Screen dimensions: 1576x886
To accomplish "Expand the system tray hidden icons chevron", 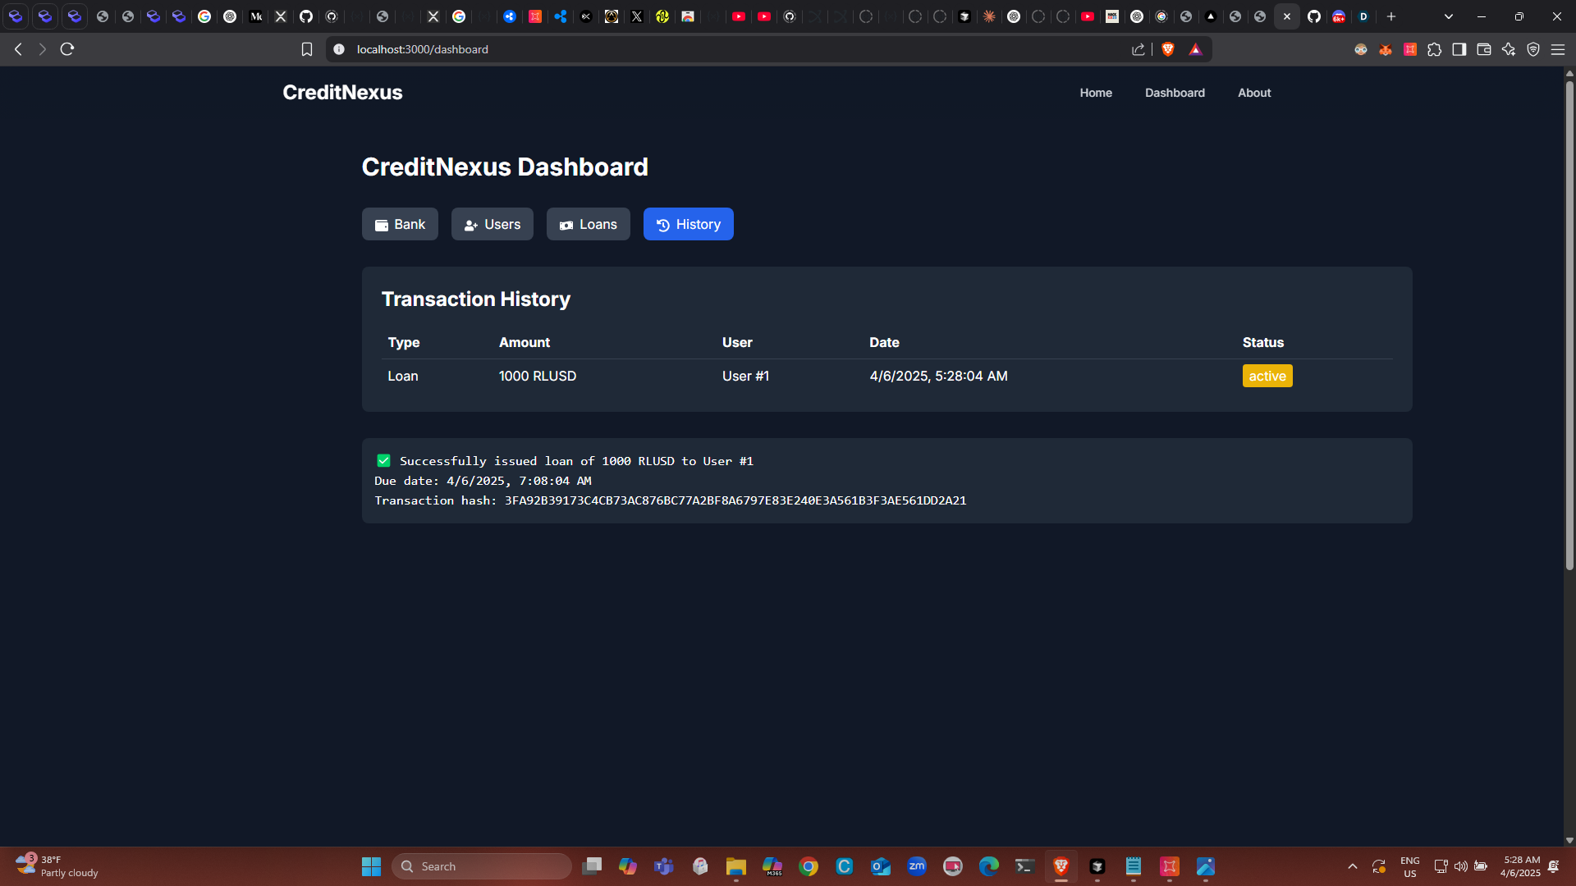I will [1352, 866].
